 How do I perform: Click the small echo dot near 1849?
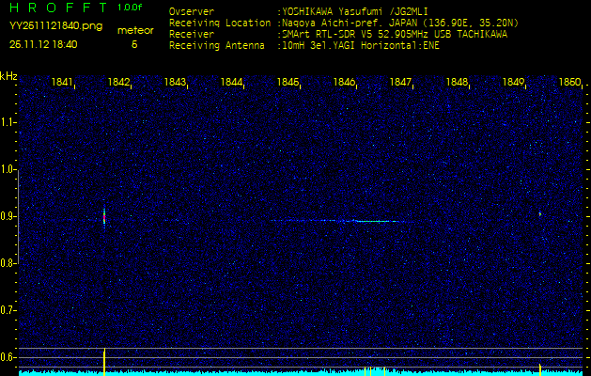[x=539, y=214]
